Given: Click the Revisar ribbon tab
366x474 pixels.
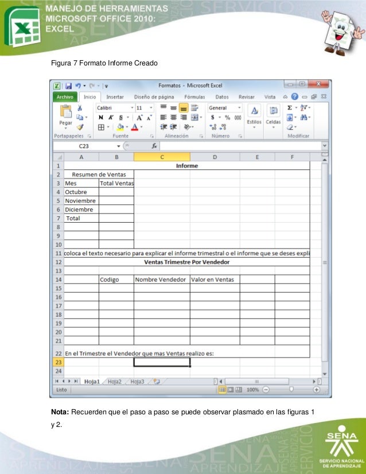Looking at the screenshot, I should pos(246,97).
